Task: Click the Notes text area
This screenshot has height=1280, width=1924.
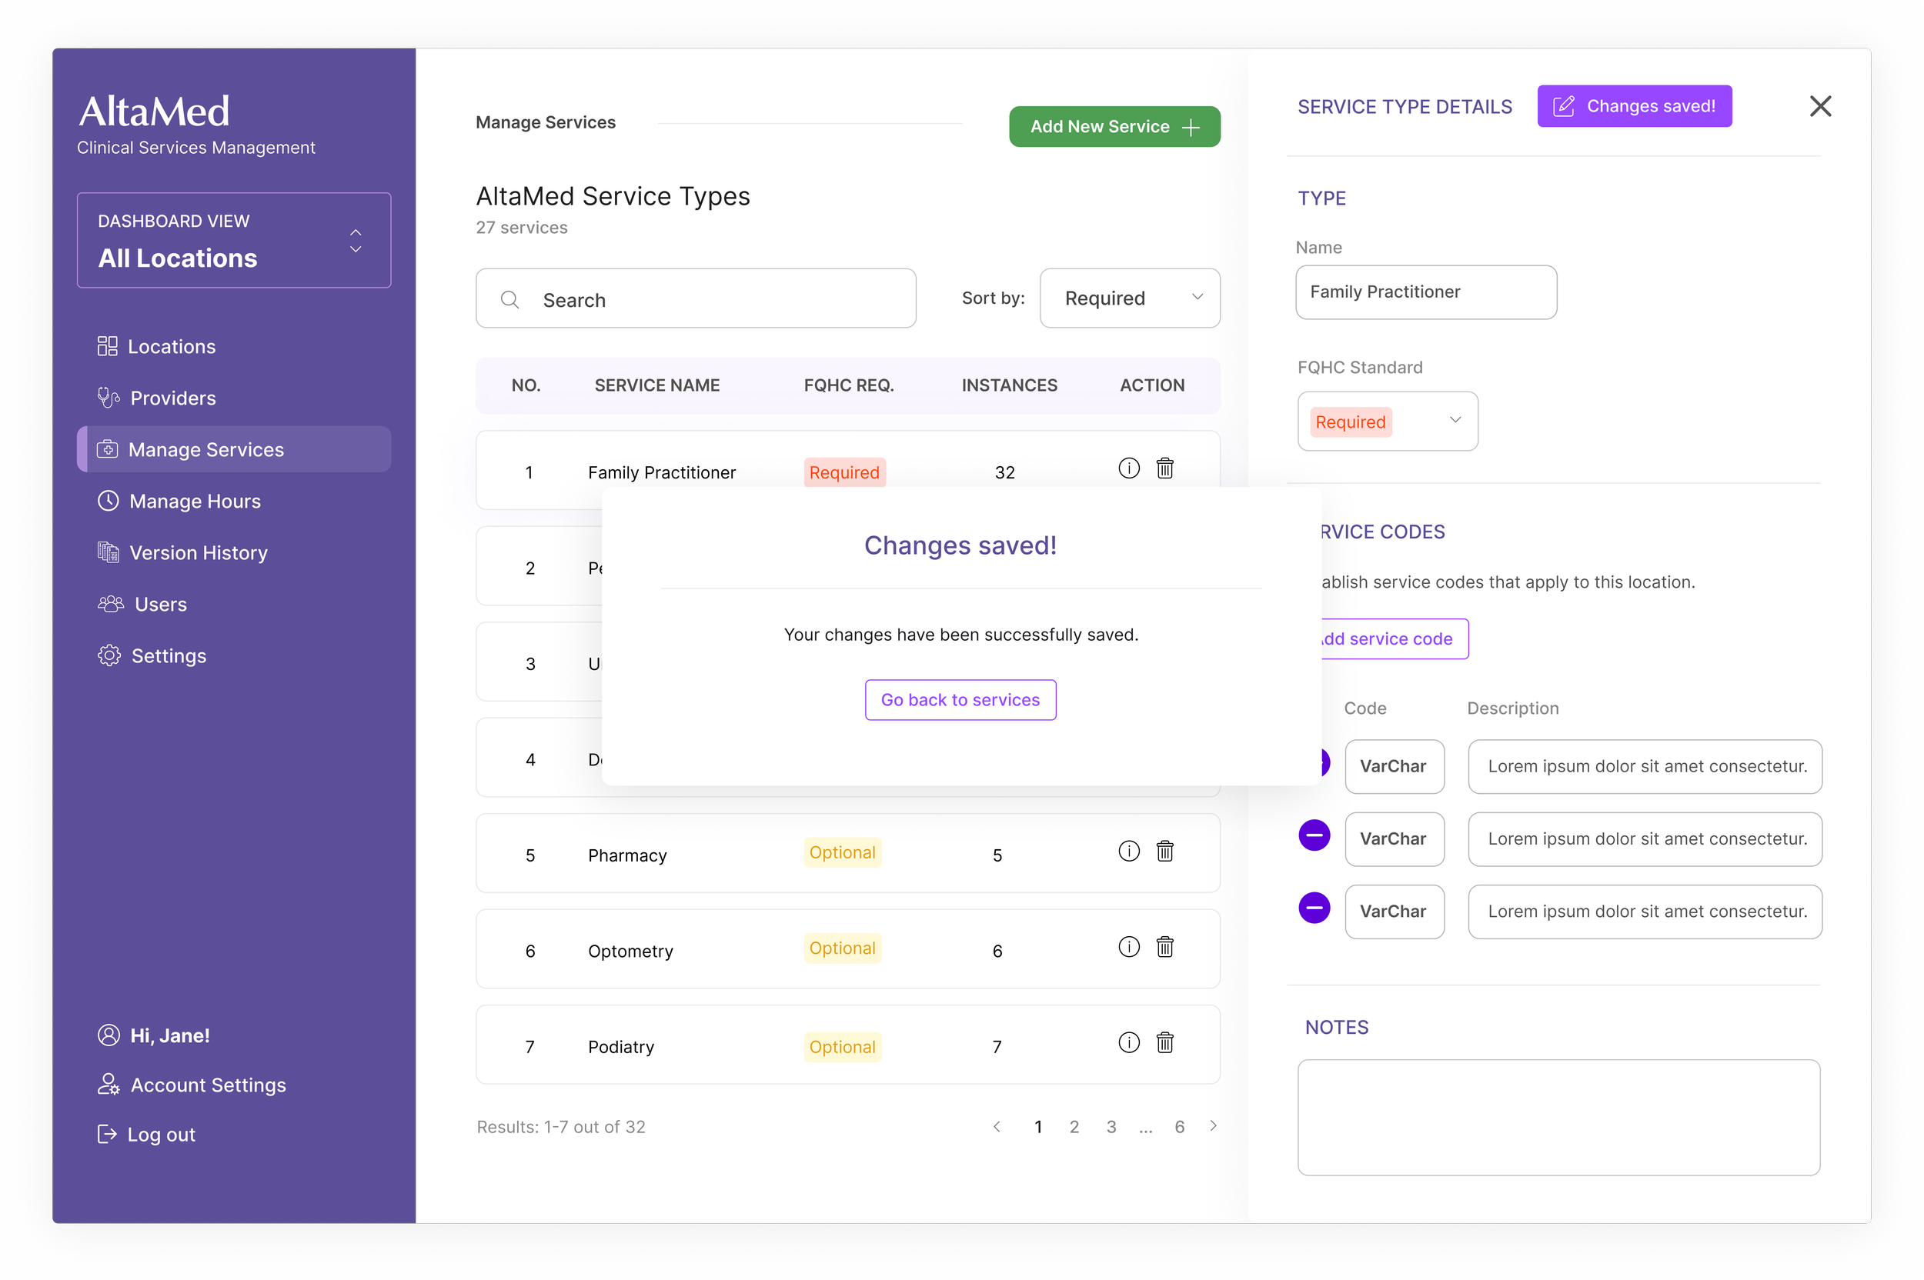Action: pyautogui.click(x=1558, y=1118)
